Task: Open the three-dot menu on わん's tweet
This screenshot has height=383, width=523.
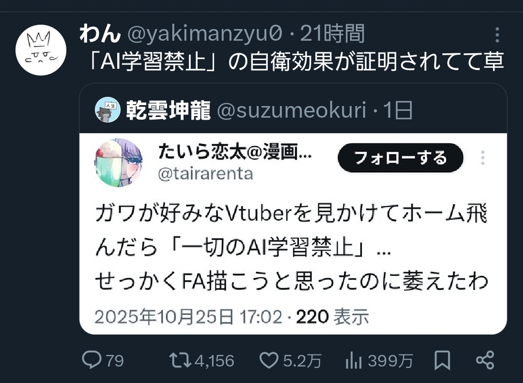Action: pyautogui.click(x=497, y=35)
